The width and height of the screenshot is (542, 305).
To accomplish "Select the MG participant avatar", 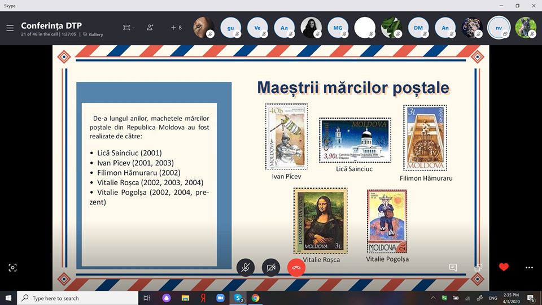I will (338, 28).
